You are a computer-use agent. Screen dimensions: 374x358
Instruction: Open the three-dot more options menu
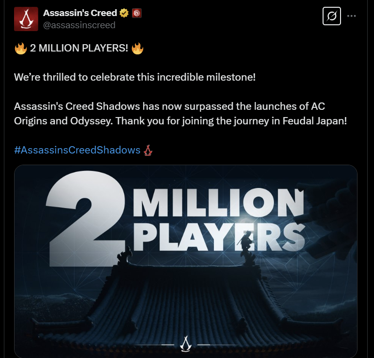click(x=352, y=16)
